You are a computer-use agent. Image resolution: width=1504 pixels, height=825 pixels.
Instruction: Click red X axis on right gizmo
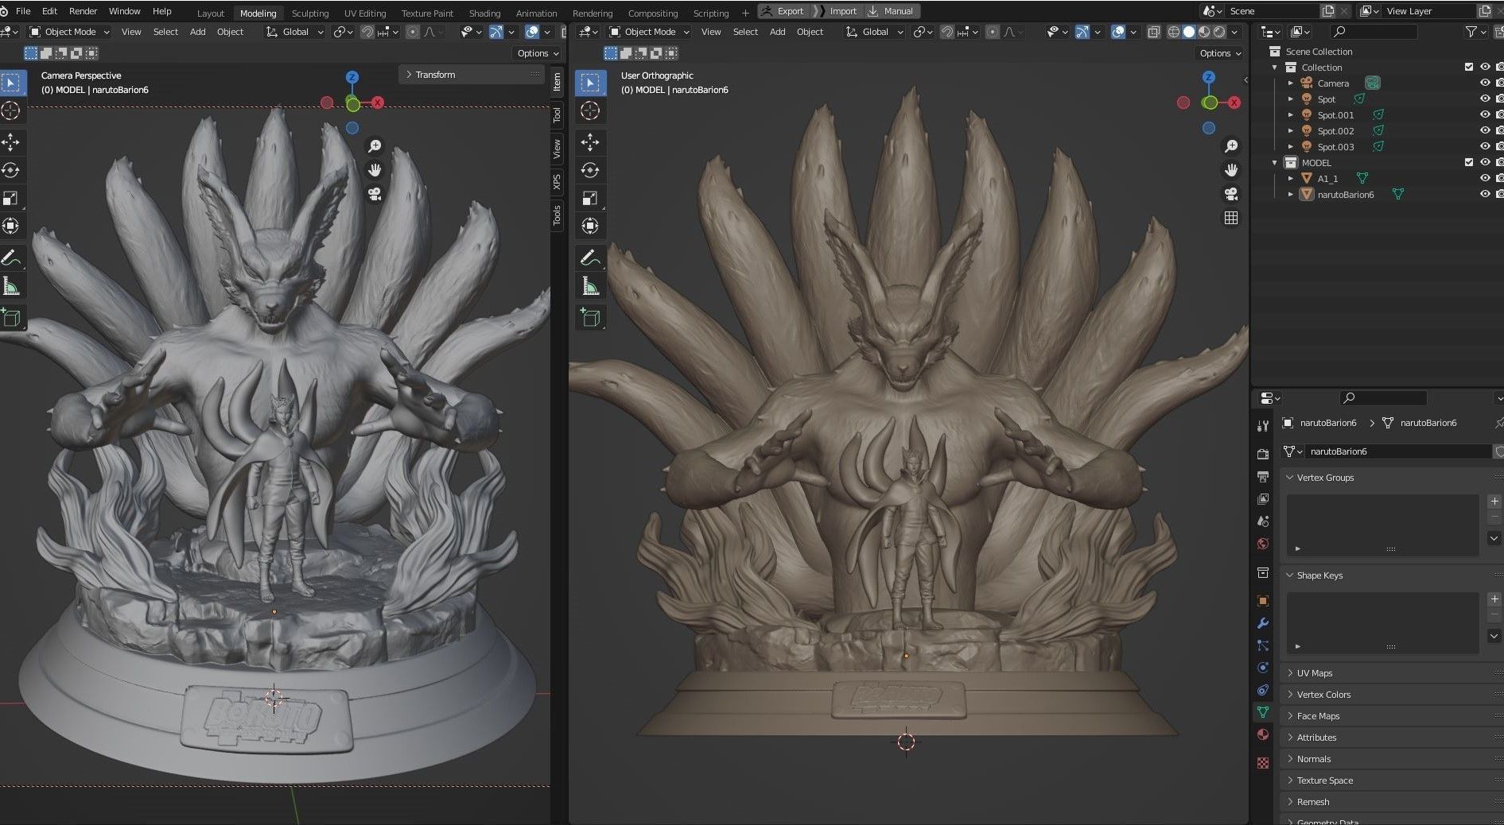coord(1234,103)
